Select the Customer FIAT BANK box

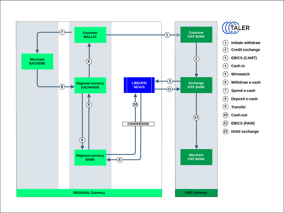point(196,35)
